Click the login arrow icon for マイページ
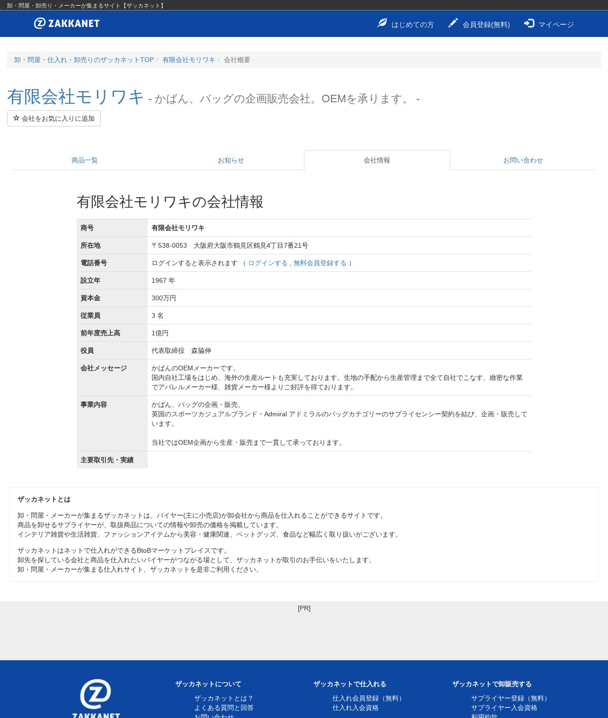Viewport: 608px width, 718px height. pos(529,23)
